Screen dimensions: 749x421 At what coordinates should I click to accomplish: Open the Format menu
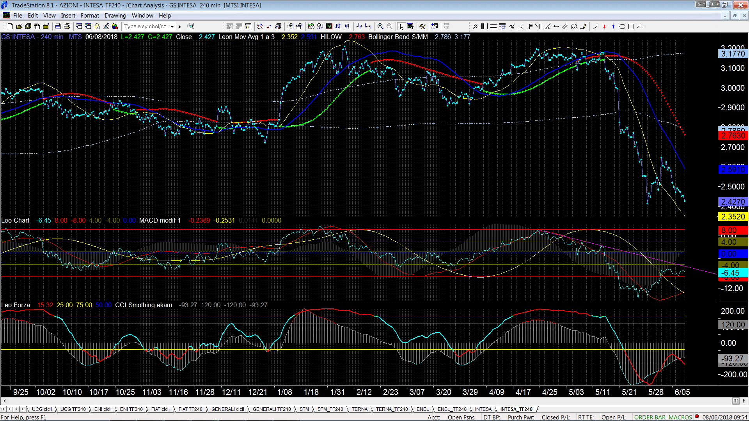(90, 16)
